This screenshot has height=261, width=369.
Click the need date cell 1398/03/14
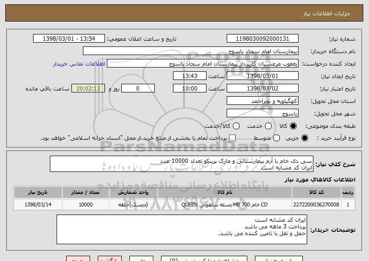[38, 204]
